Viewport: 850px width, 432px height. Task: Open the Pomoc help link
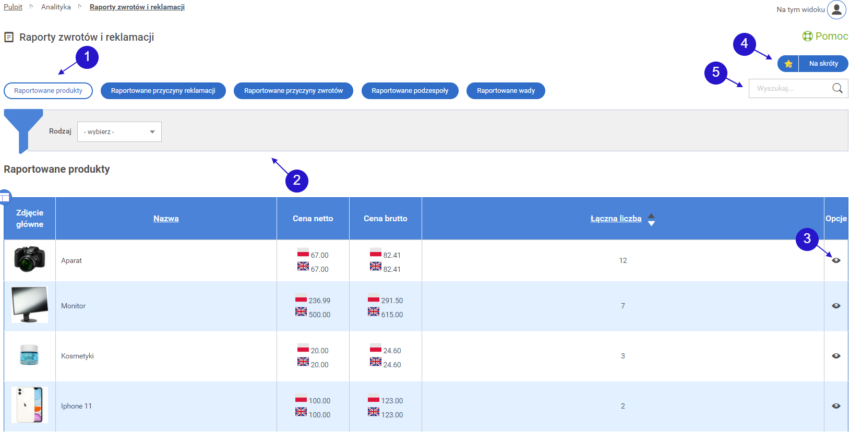825,36
